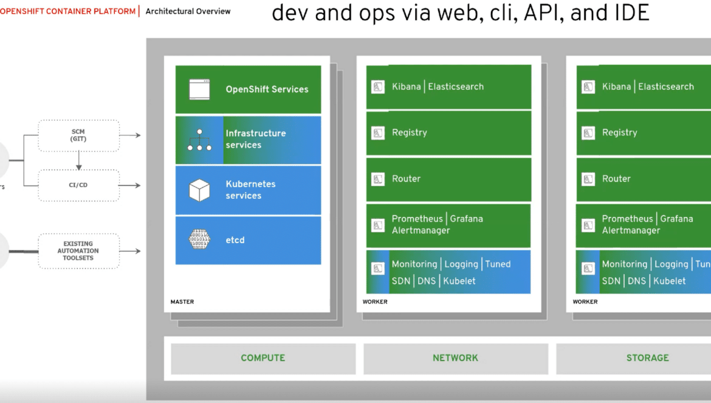Select the Registry row icon in right worker

(588, 133)
